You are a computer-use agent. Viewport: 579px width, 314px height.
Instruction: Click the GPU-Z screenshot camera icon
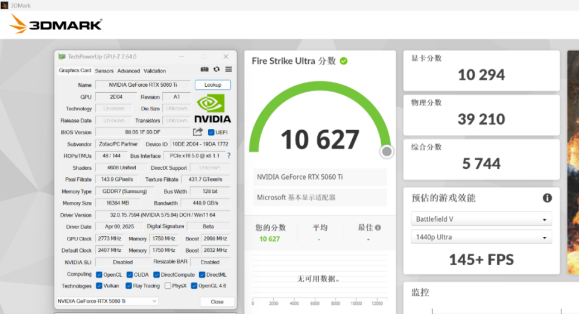coord(204,69)
